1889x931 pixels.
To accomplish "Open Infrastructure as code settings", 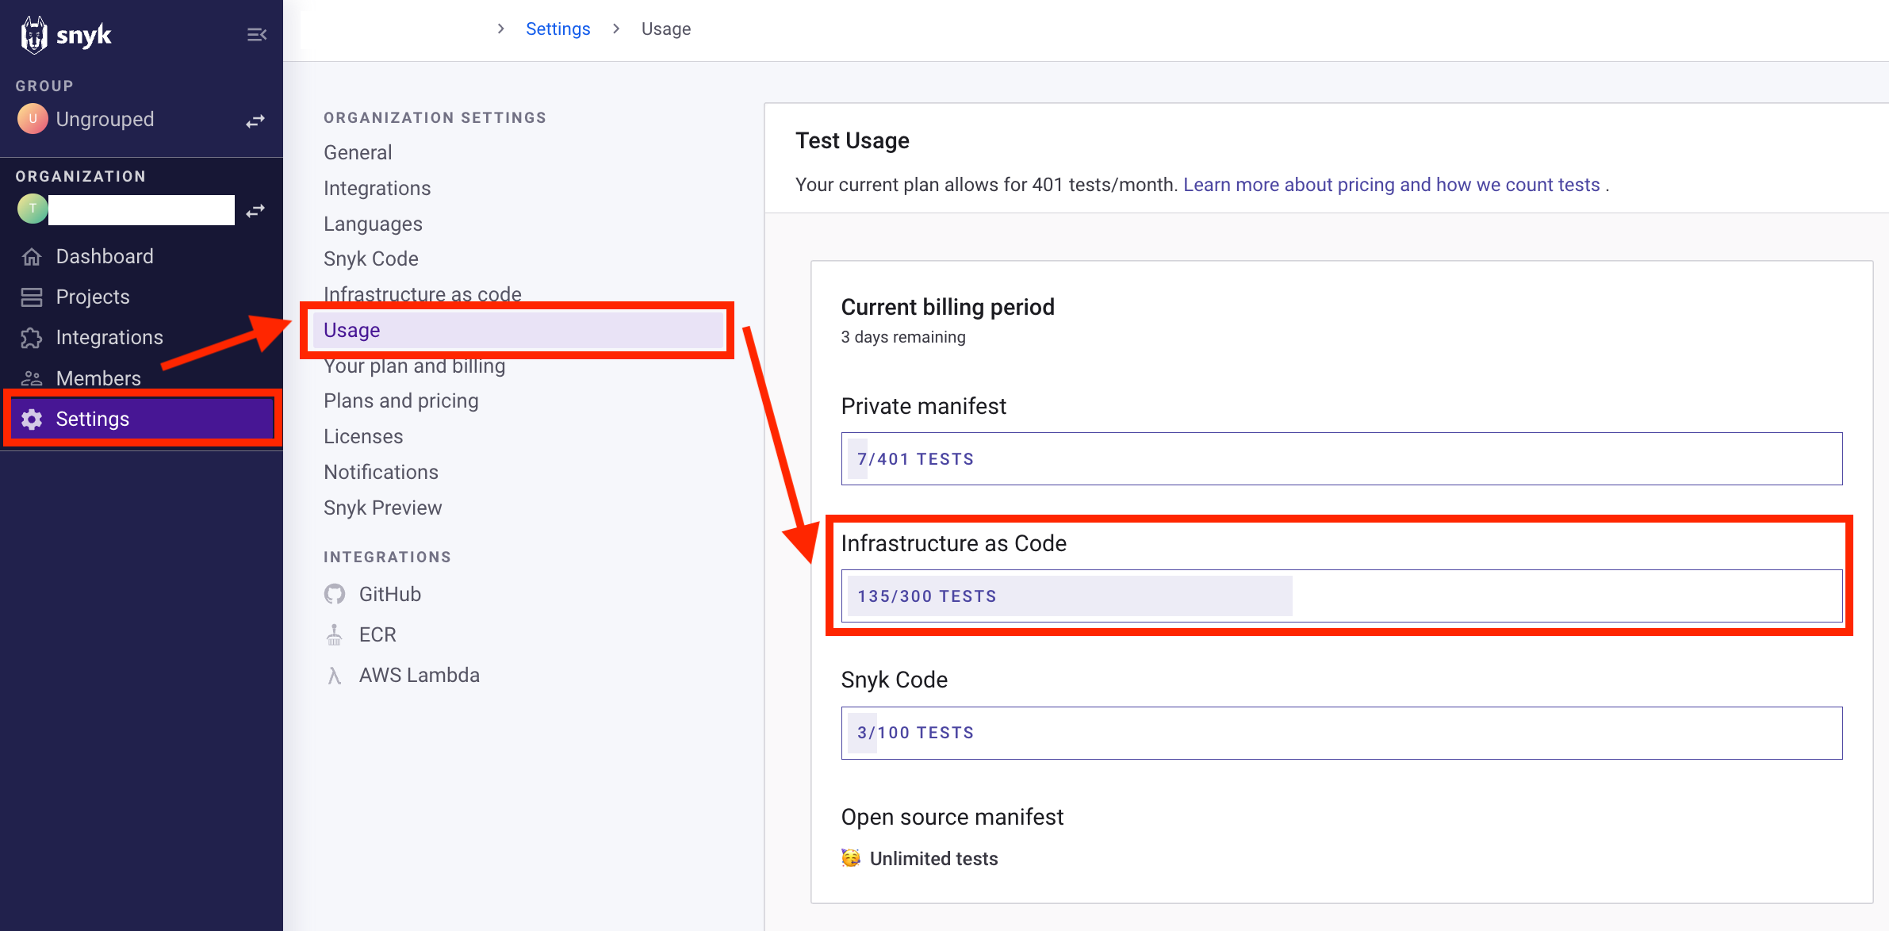I will (423, 293).
